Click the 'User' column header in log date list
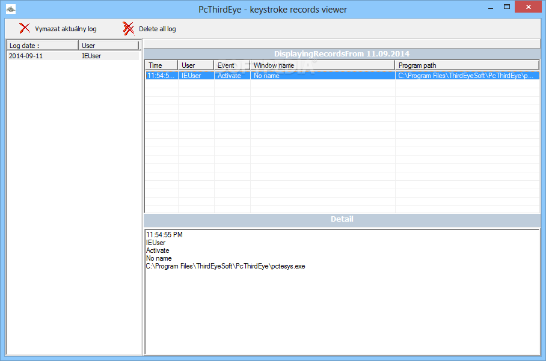This screenshot has width=546, height=361. 108,46
